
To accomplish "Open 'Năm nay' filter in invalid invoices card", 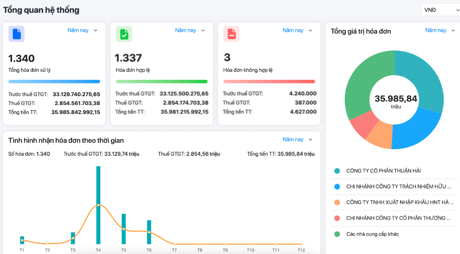I will [297, 30].
